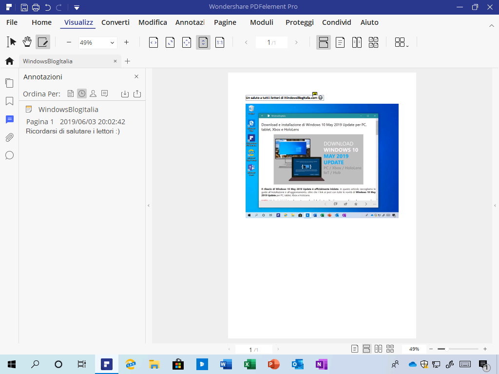Viewport: 499px width, 374px height.
Task: Open the quick access customize arrow
Action: click(x=77, y=7)
